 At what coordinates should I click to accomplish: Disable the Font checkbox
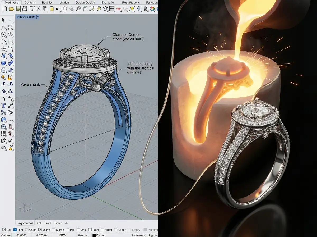coord(15,230)
